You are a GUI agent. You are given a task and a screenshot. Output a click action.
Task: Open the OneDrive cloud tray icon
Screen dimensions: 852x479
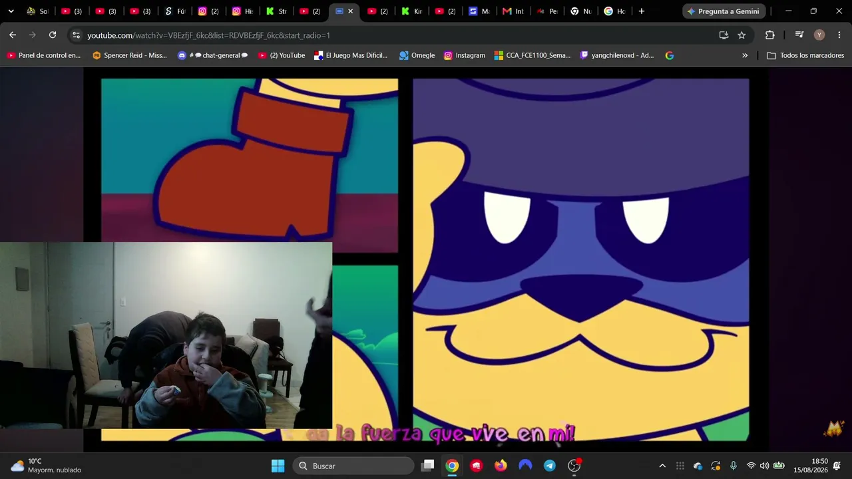(698, 466)
